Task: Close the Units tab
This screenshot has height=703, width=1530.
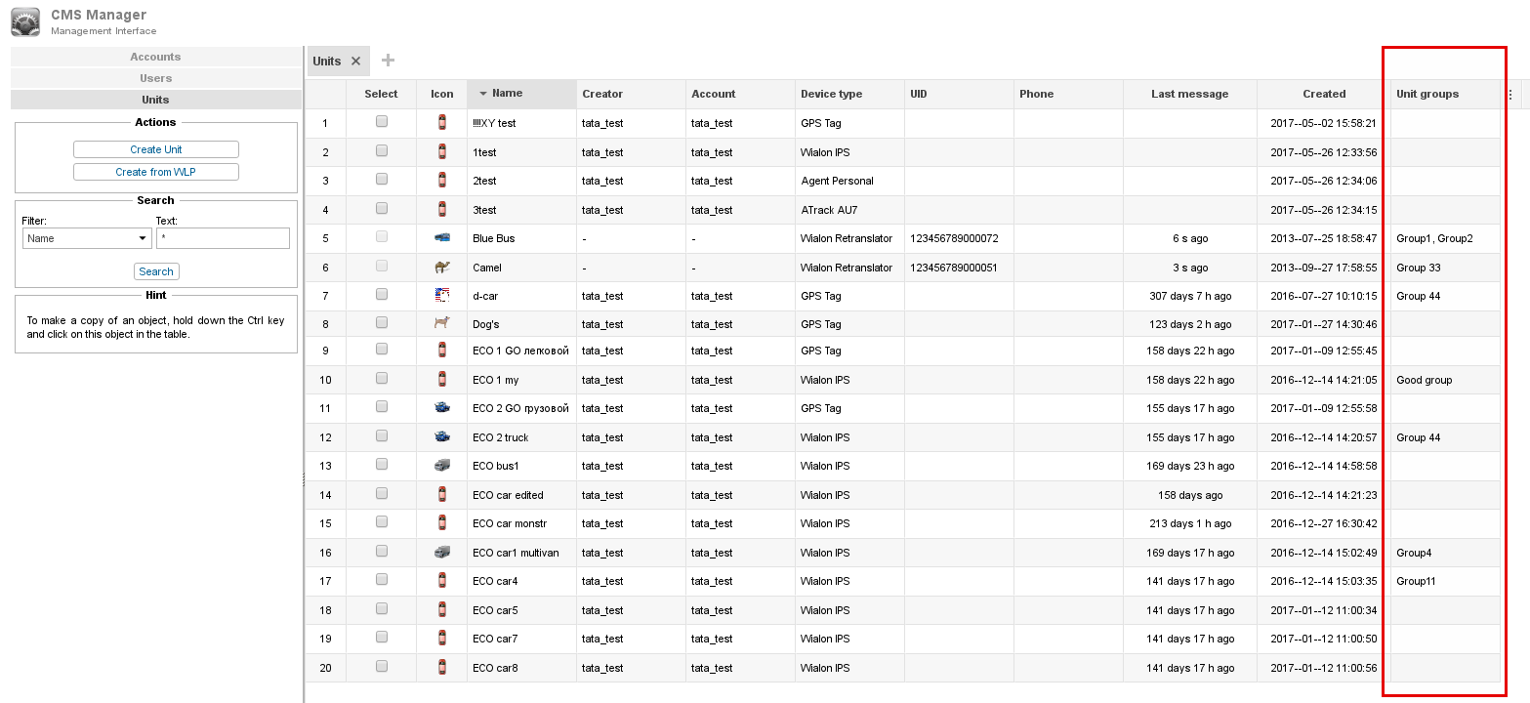Action: point(356,62)
